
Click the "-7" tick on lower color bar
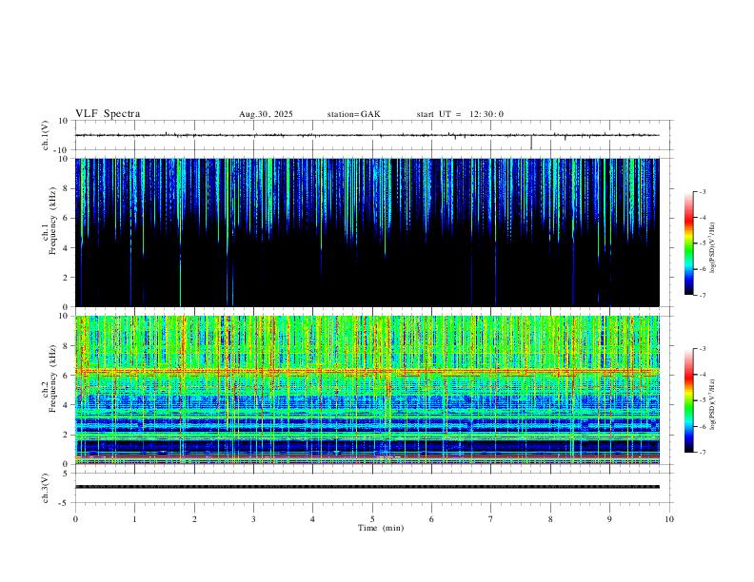[703, 452]
